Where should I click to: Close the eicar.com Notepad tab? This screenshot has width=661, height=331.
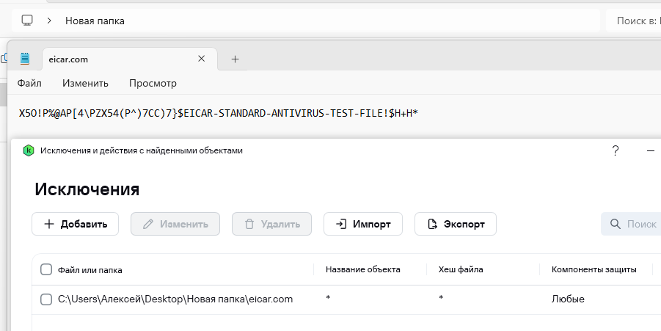point(201,59)
